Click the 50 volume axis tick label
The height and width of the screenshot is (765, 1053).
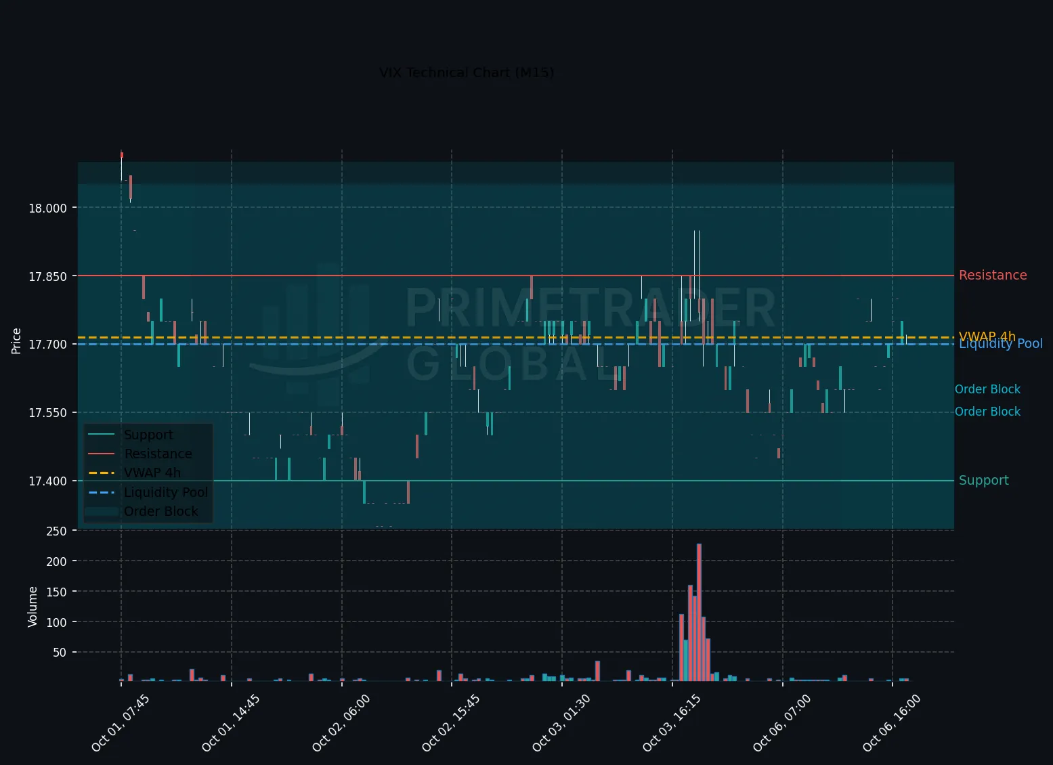[60, 653]
